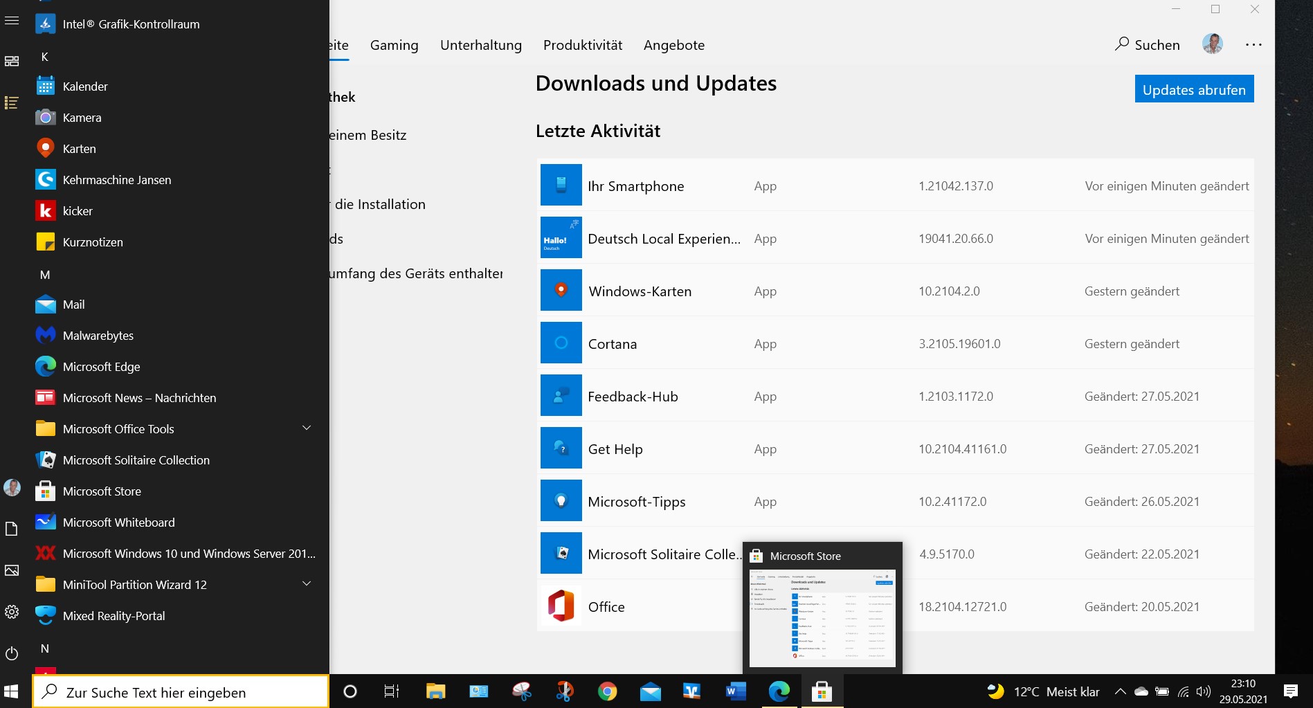This screenshot has width=1313, height=708.
Task: Click Microsoft Store taskbar preview thumbnail
Action: coord(822,618)
